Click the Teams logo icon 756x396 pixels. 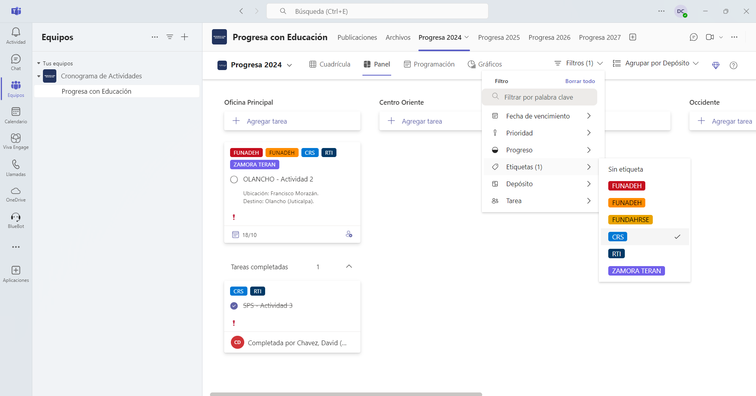pos(16,11)
